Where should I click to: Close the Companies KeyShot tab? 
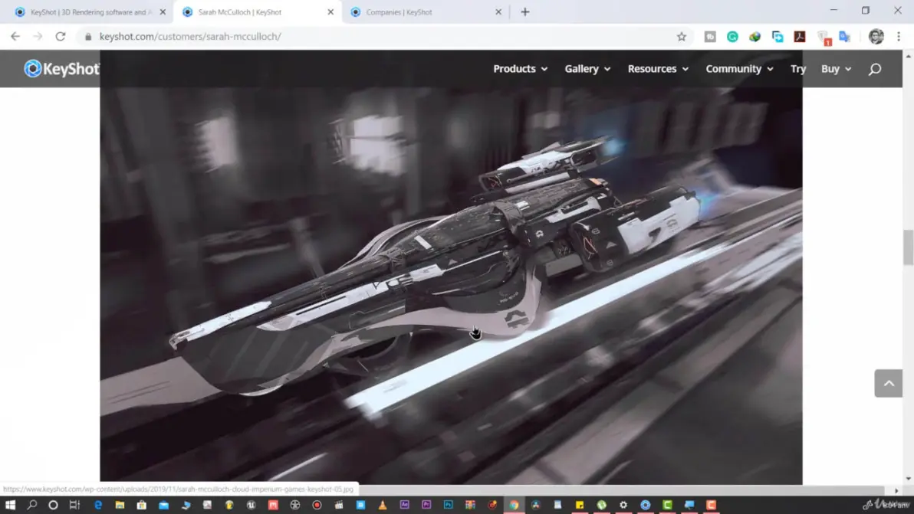498,11
